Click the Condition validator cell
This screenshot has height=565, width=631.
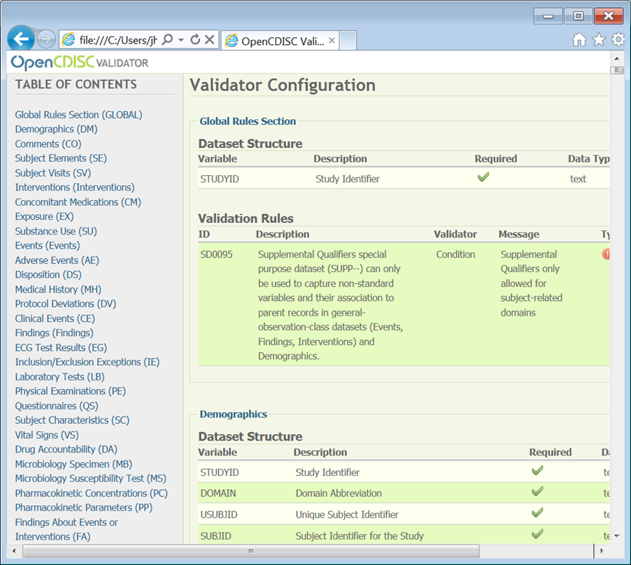click(x=455, y=255)
